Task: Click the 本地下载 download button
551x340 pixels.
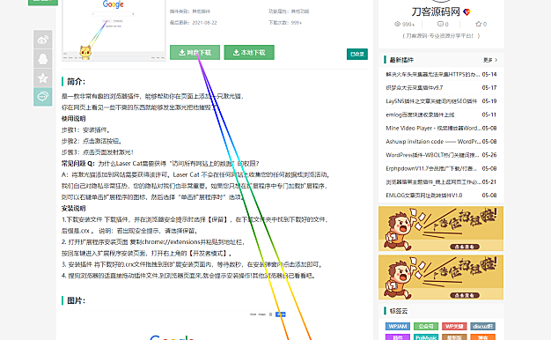Action: tap(249, 52)
